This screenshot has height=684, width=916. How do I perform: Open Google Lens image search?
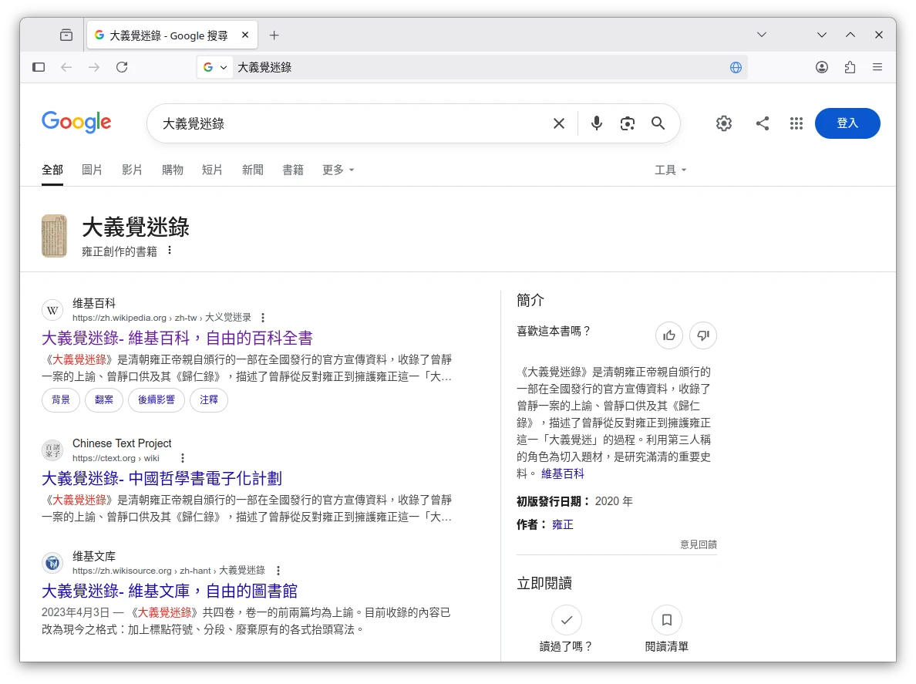tap(628, 123)
